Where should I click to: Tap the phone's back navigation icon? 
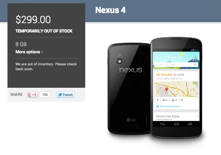pyautogui.click(x=163, y=124)
